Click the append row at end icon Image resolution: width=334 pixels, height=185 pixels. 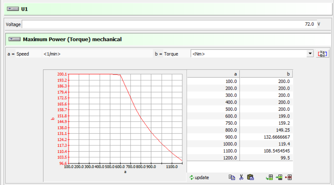269,177
